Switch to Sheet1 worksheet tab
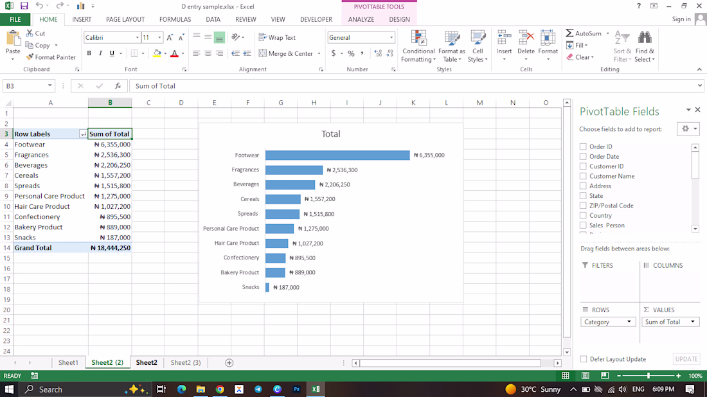 (68, 363)
